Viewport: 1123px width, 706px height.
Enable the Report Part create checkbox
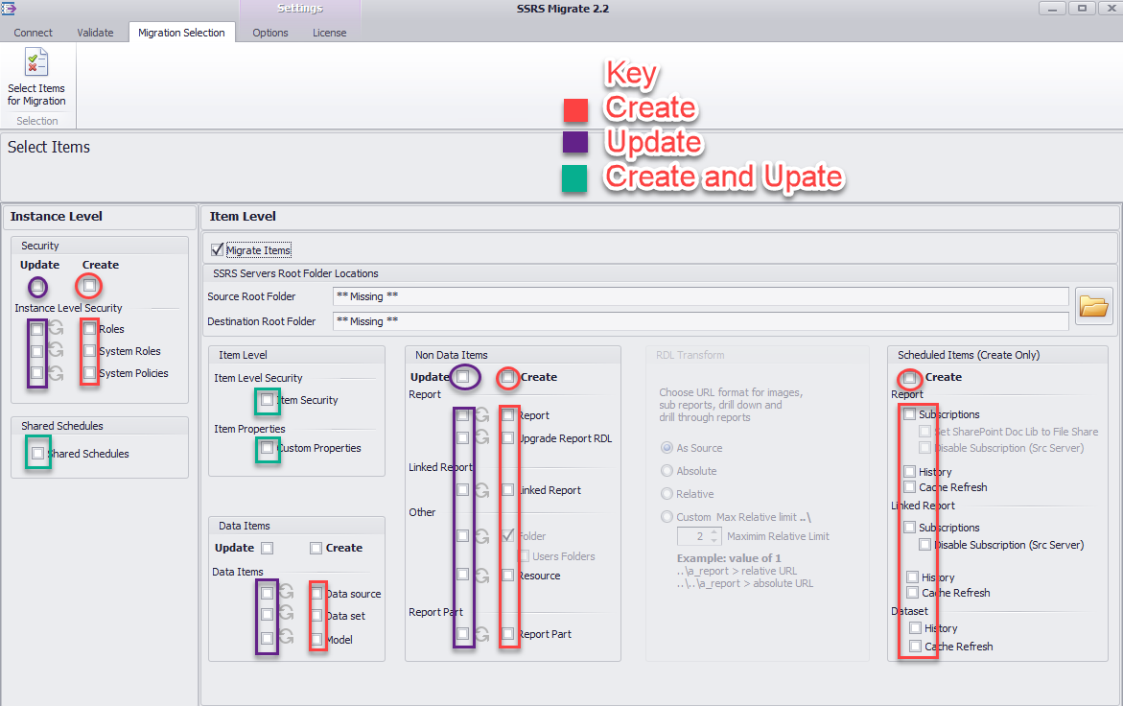click(x=507, y=633)
